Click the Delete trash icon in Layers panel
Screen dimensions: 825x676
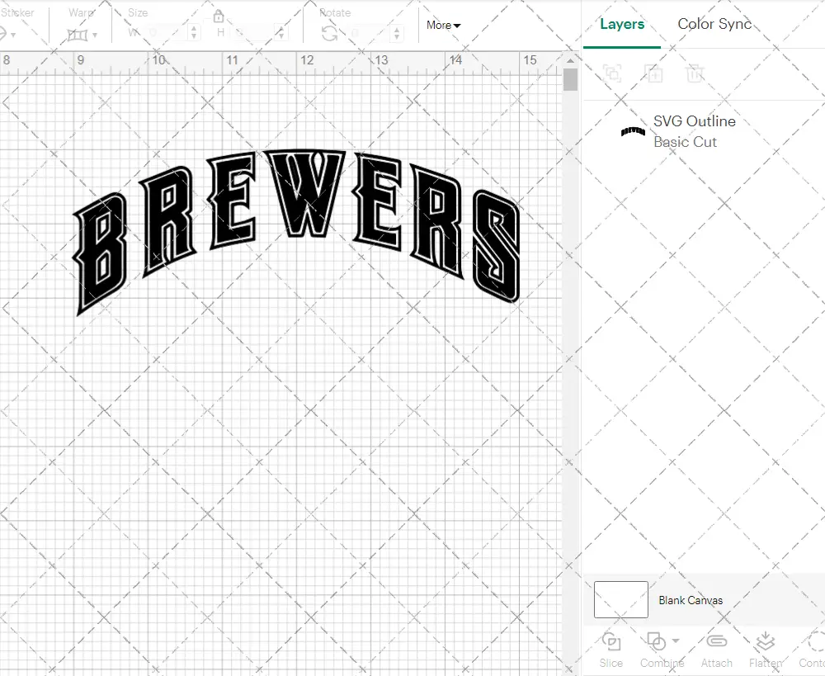pyautogui.click(x=695, y=73)
